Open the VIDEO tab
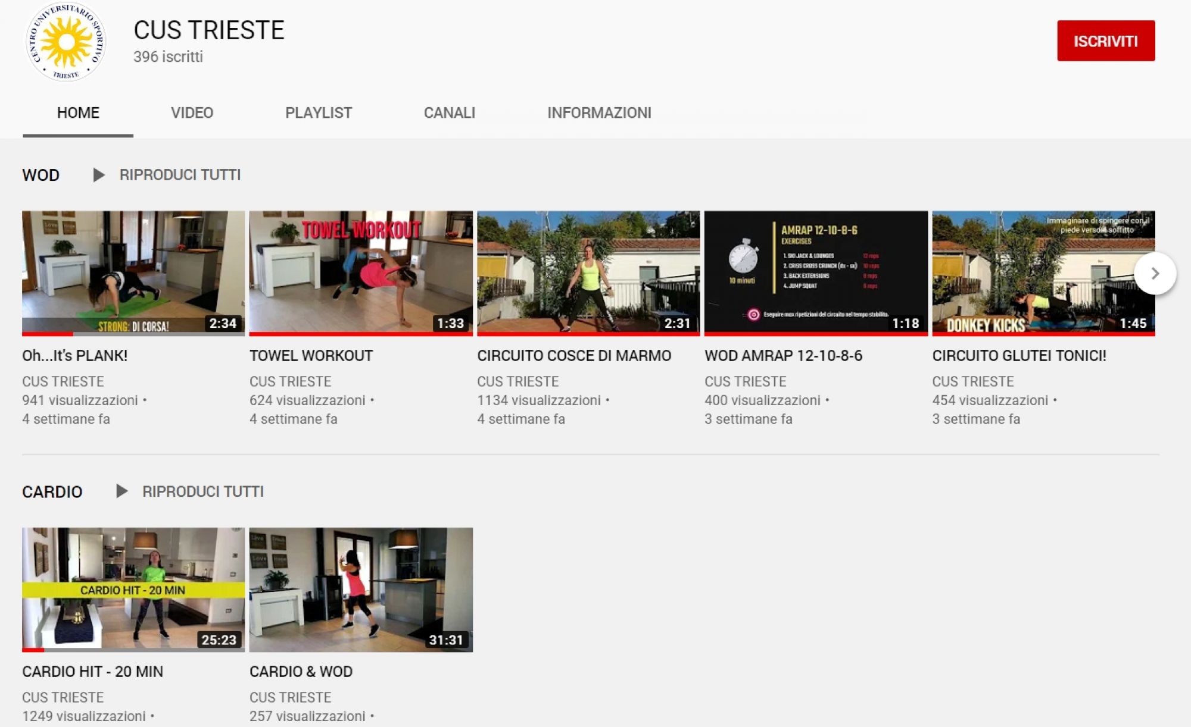This screenshot has width=1191, height=727. pos(192,113)
